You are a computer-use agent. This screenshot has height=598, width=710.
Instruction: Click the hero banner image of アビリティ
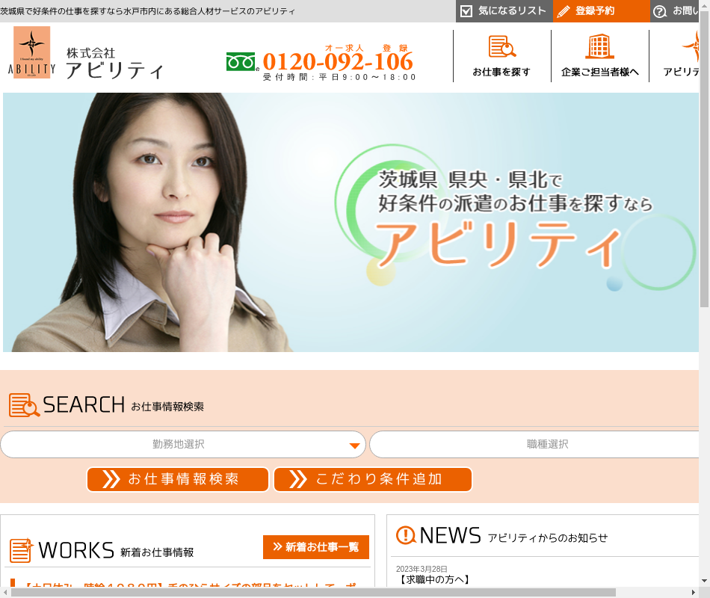pos(351,222)
